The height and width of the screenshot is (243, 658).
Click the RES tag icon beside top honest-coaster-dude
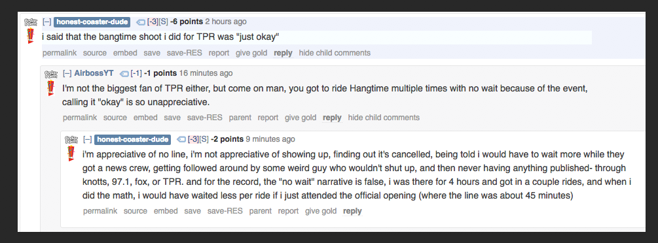point(141,22)
